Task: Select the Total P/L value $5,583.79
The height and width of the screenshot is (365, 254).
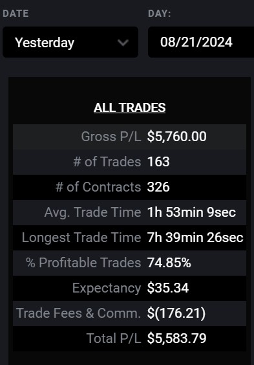Action: tap(176, 338)
